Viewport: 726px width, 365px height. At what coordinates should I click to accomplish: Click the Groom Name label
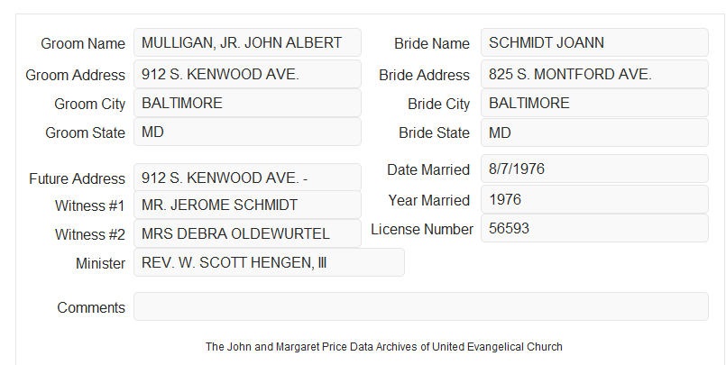pyautogui.click(x=83, y=43)
